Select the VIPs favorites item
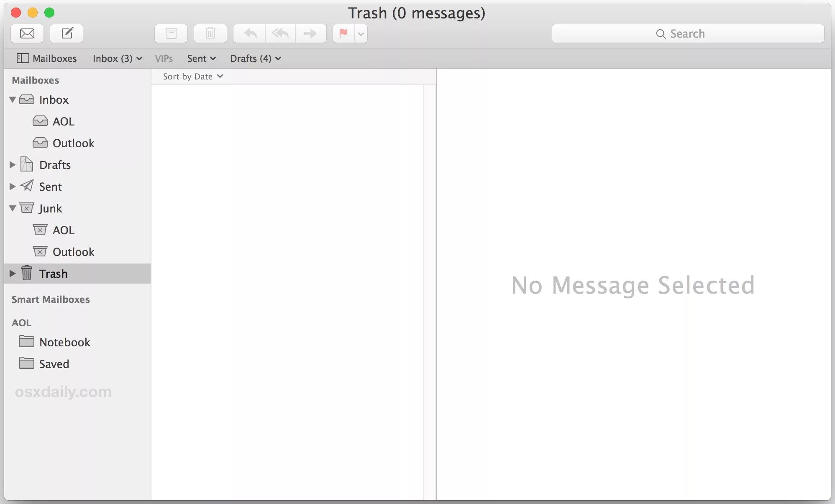Screen dimensions: 835x504 coord(164,59)
